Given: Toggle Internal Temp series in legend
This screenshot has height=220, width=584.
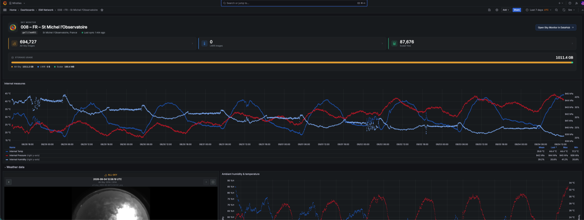Looking at the screenshot, I should (x=16, y=151).
